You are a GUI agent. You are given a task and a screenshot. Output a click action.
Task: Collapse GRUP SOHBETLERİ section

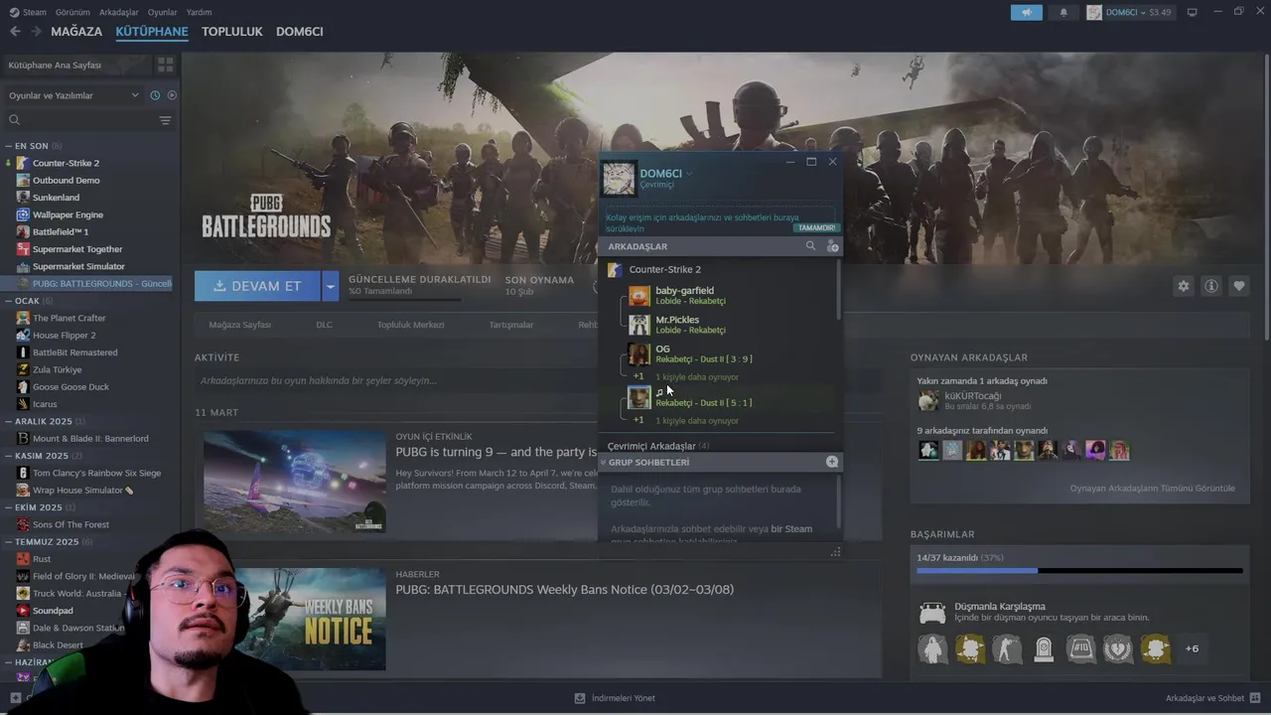tap(603, 462)
